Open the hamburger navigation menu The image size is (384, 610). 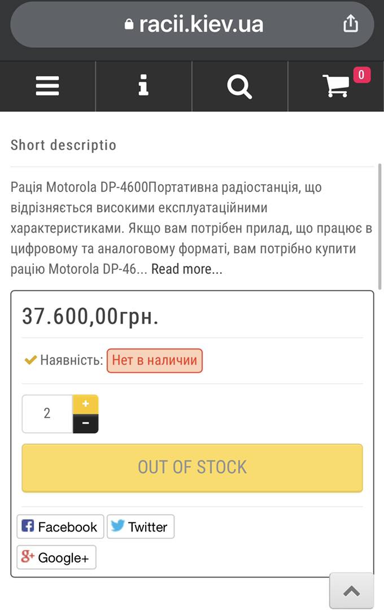click(x=47, y=86)
